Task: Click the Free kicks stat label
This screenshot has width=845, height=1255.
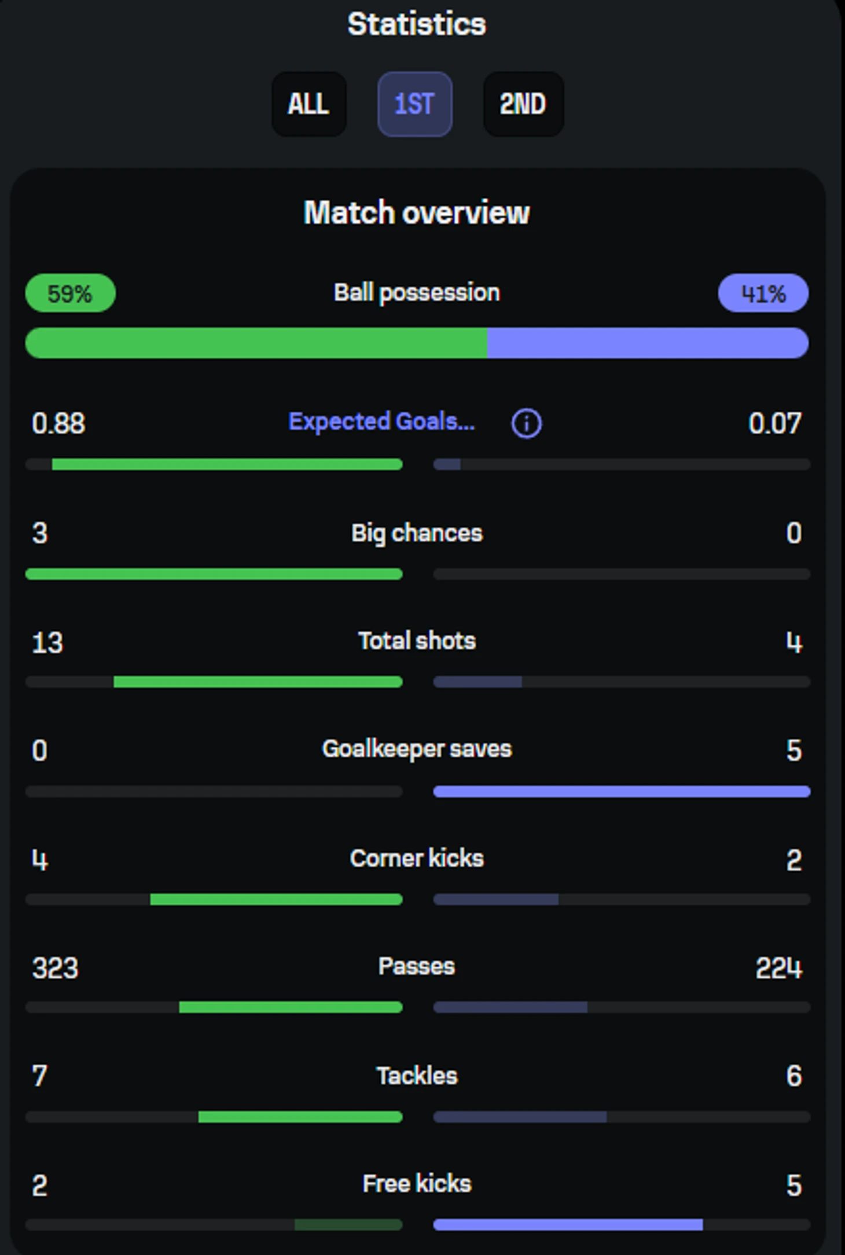Action: [417, 1184]
